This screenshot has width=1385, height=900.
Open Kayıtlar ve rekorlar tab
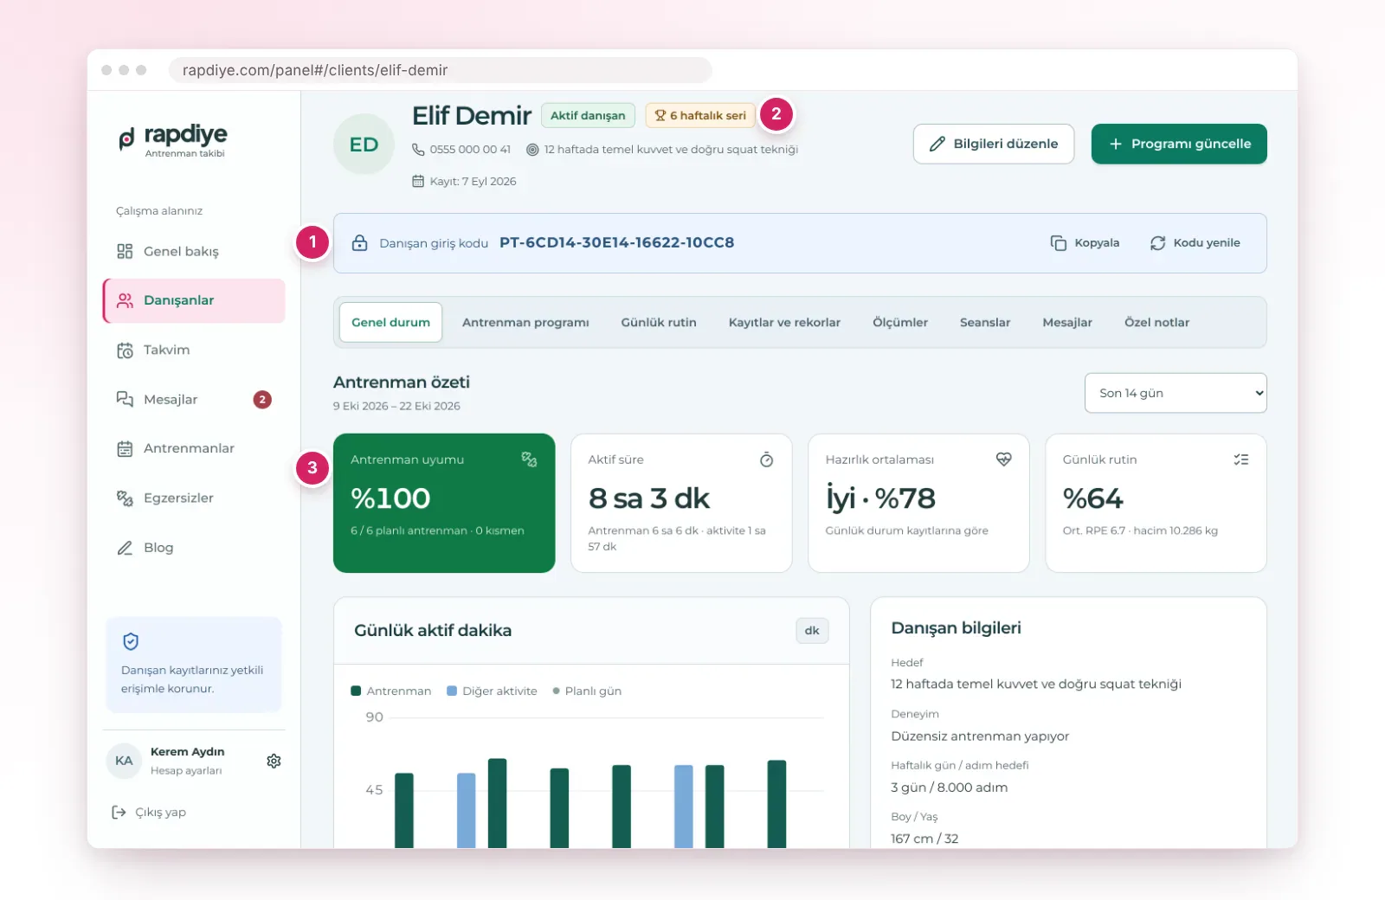coord(784,322)
